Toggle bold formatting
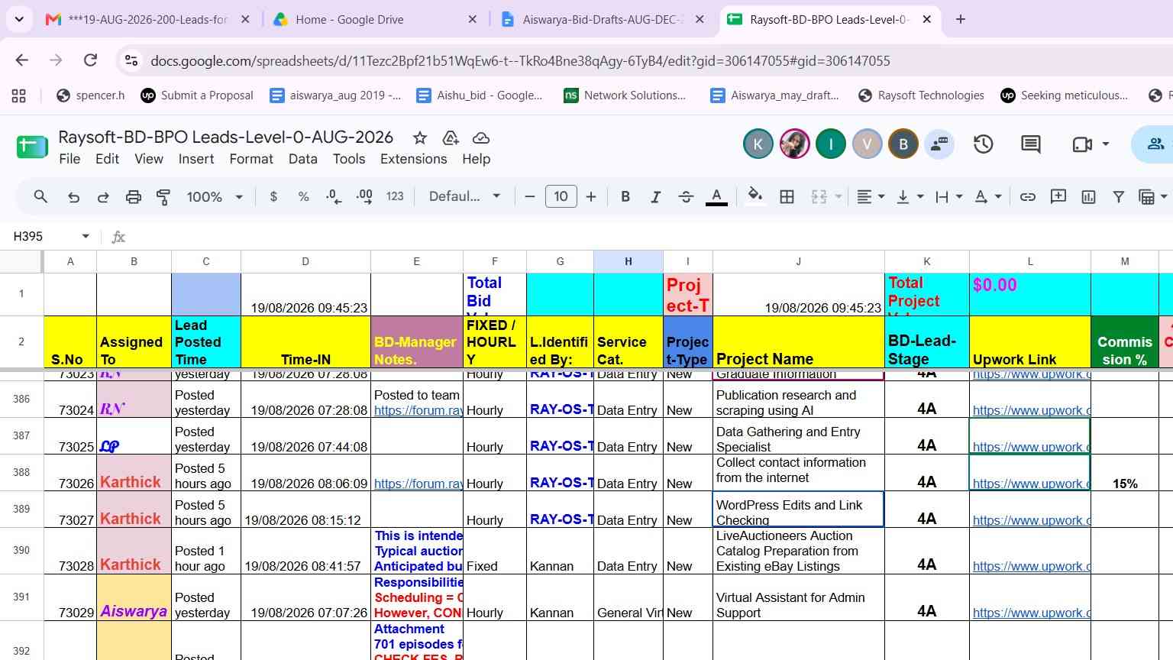The width and height of the screenshot is (1173, 660). 625,197
